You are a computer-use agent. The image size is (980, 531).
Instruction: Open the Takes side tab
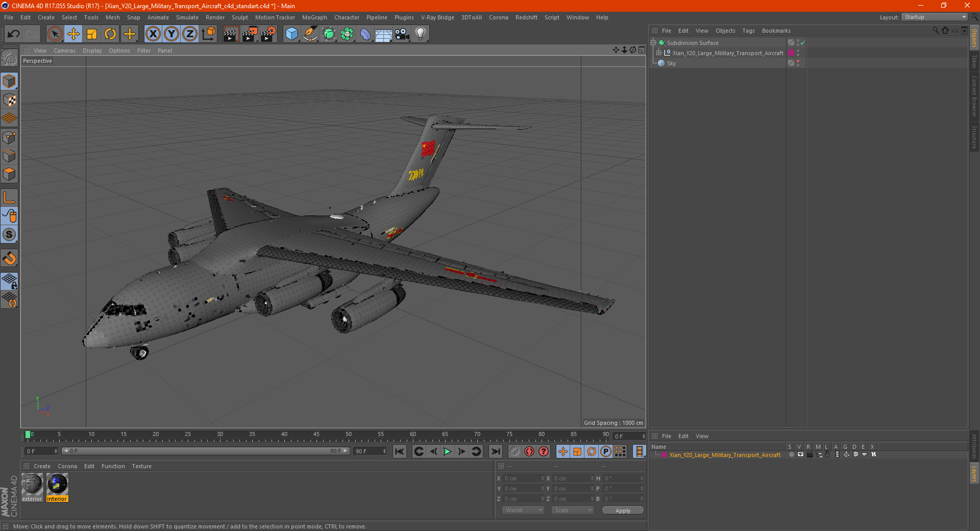click(974, 61)
